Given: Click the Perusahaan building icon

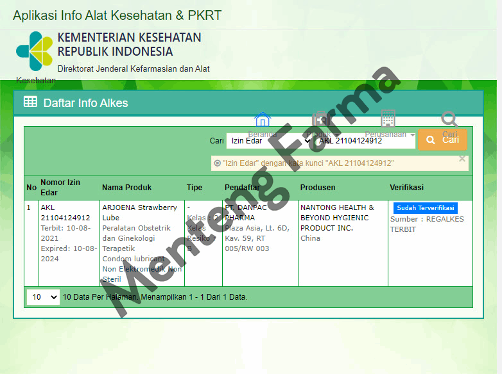Looking at the screenshot, I should click(387, 118).
